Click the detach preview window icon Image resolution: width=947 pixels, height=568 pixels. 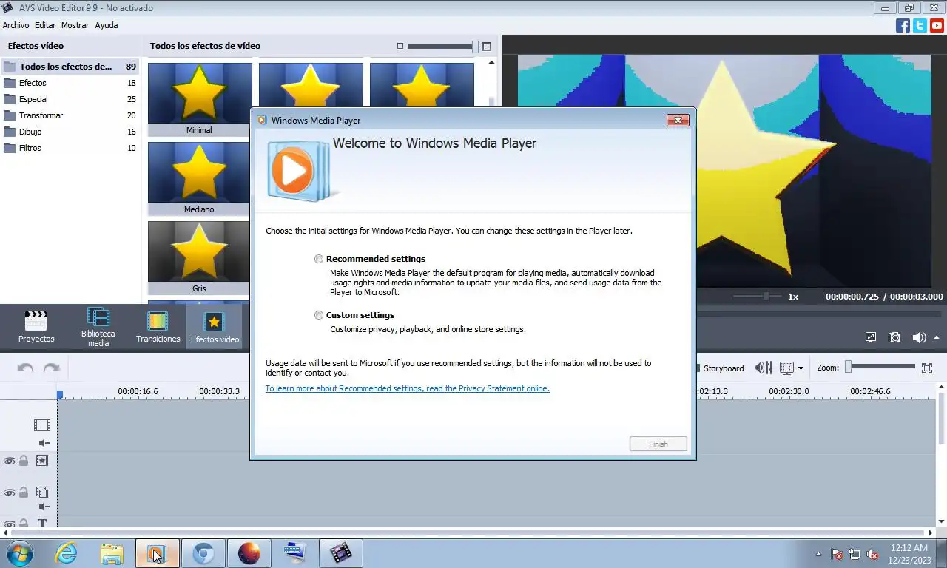[871, 337]
